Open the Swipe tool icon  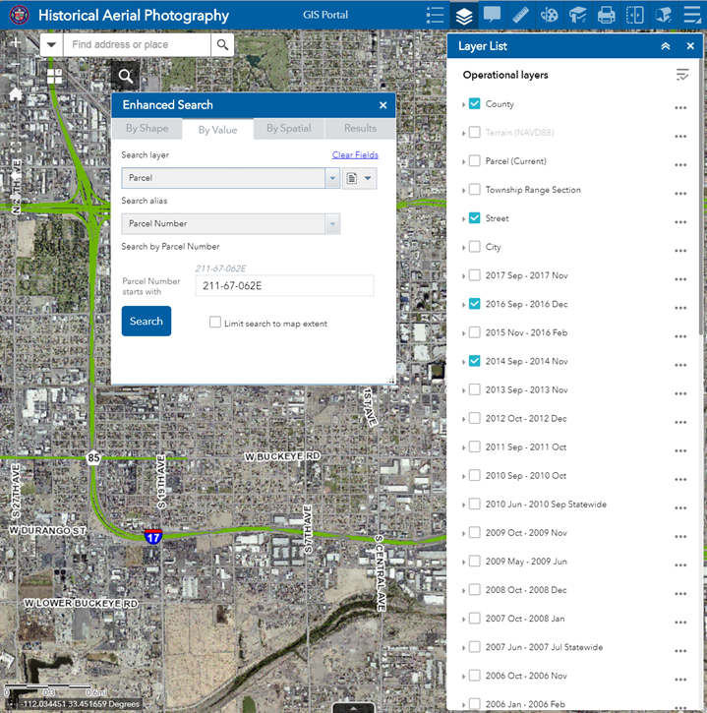tap(635, 15)
